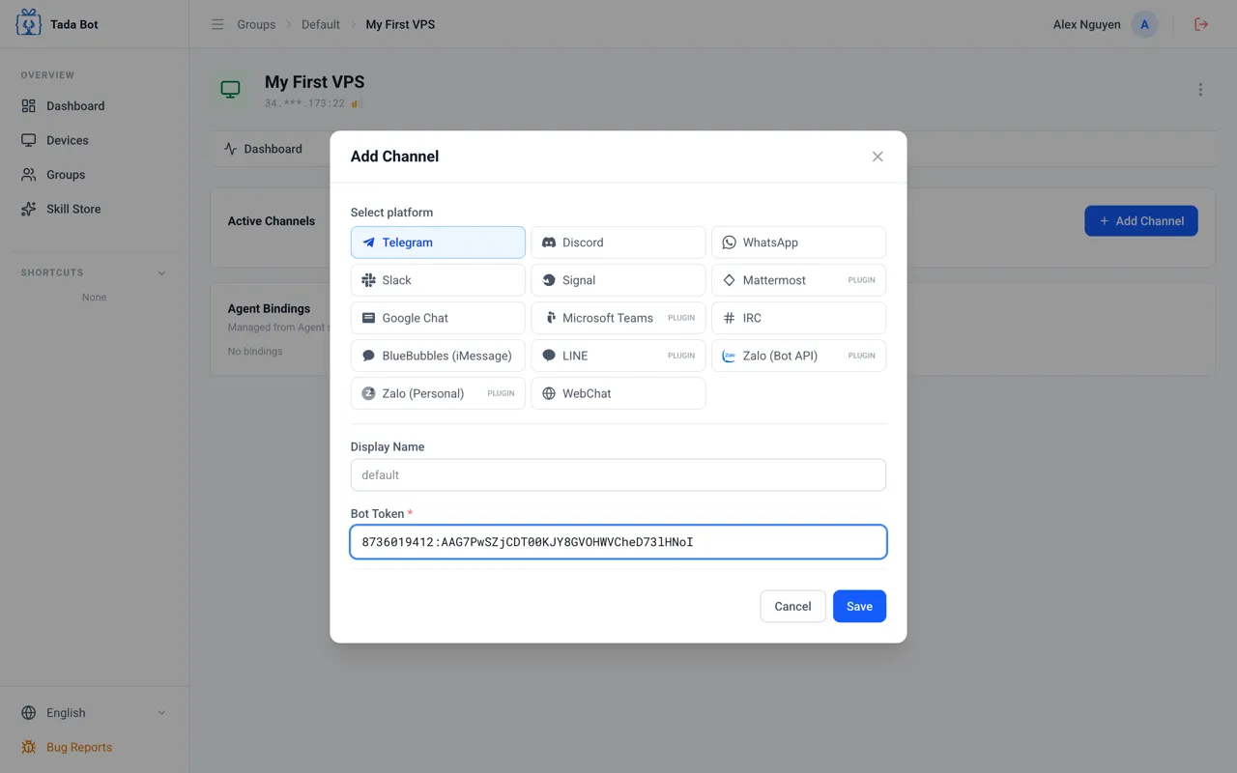Viewport: 1237px width, 773px height.
Task: Open the English language dropdown
Action: [x=94, y=713]
